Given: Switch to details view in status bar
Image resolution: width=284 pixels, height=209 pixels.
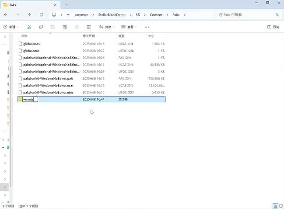Looking at the screenshot, I should (x=275, y=206).
